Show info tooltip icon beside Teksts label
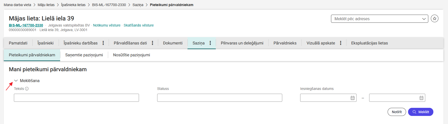The height and width of the screenshot is (124, 448). [x=27, y=89]
